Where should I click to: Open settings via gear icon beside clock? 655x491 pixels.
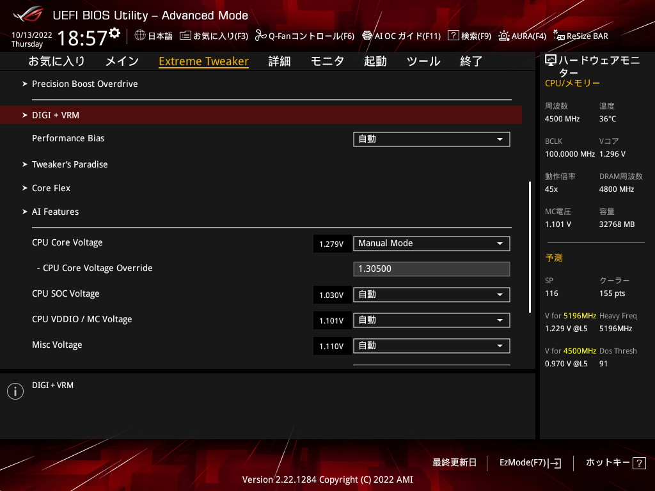click(114, 33)
